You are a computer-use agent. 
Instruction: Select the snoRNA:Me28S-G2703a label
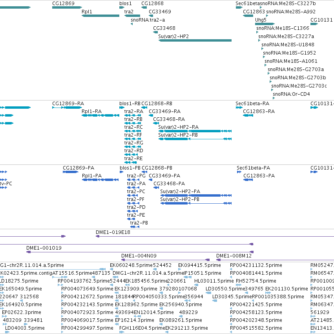pyautogui.click(x=296, y=69)
